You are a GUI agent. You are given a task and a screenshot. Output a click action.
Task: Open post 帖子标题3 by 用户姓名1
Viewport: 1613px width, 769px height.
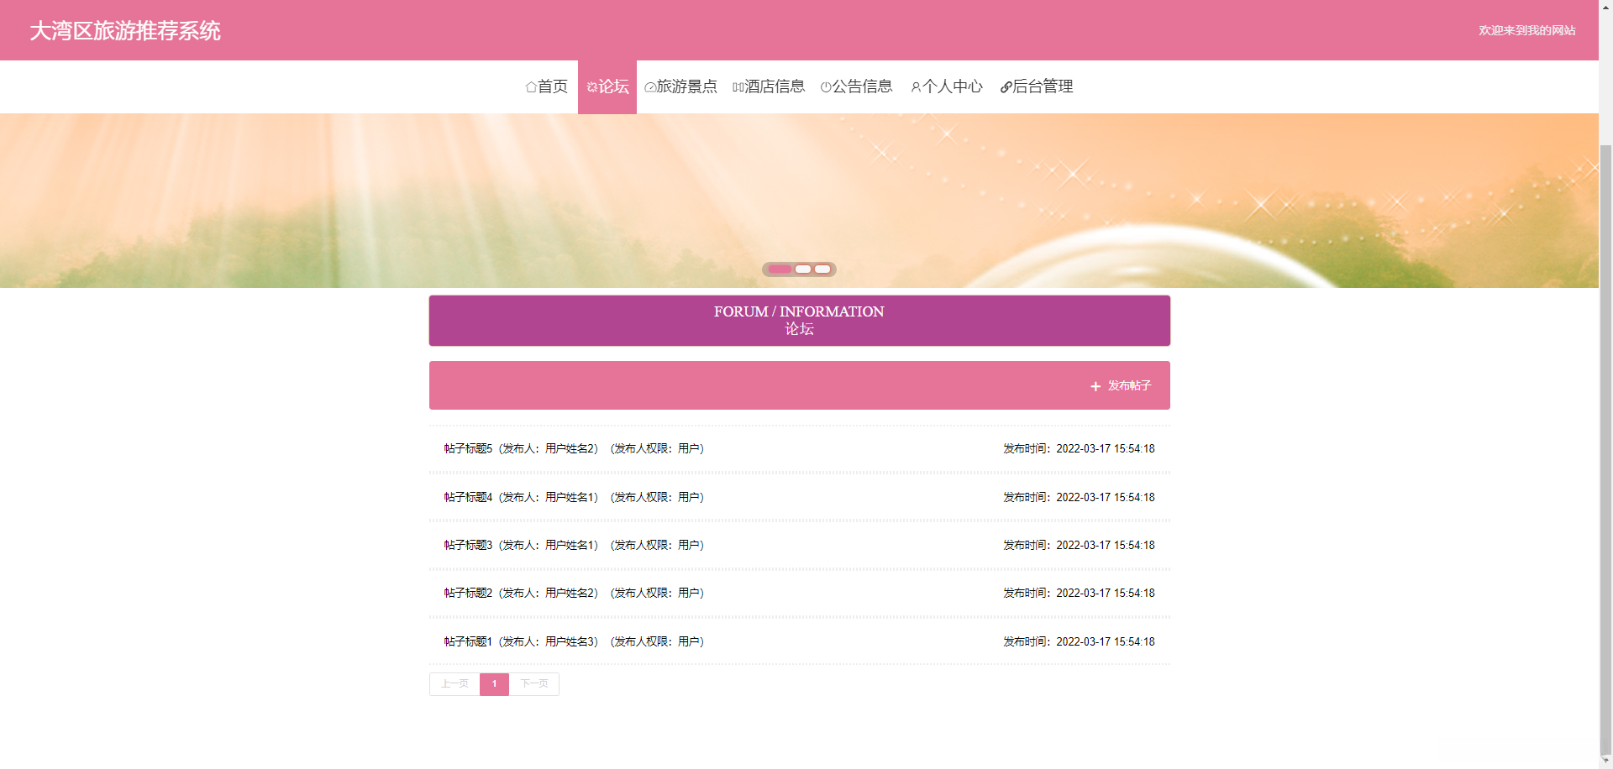pyautogui.click(x=574, y=546)
